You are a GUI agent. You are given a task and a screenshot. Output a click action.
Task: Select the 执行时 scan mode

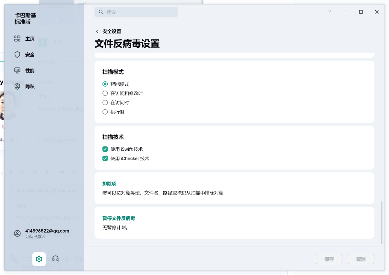tap(113, 112)
